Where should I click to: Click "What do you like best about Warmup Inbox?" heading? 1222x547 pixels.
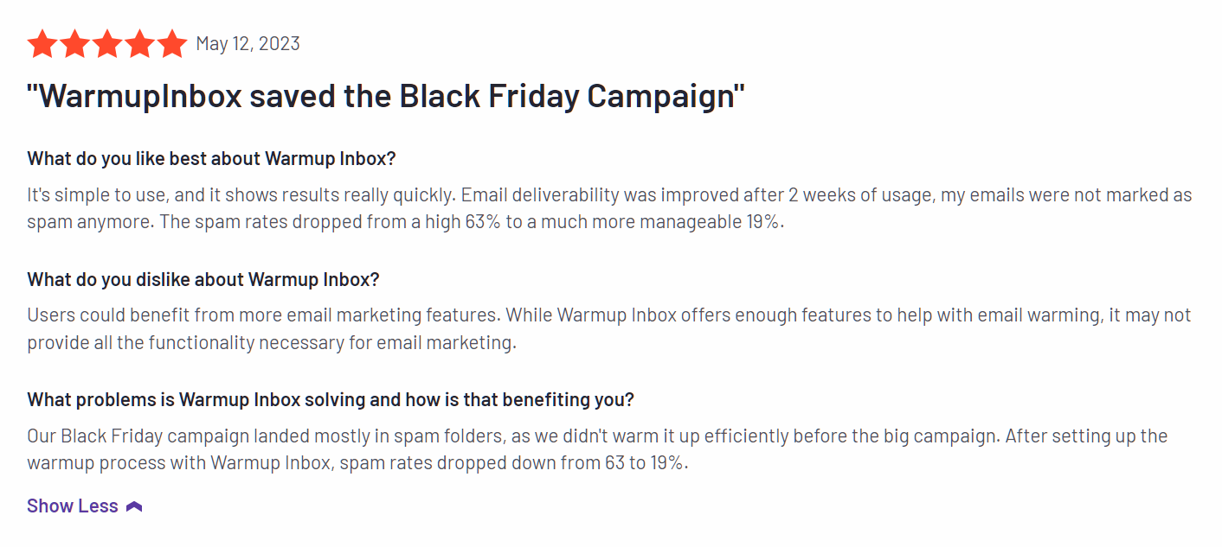(x=211, y=159)
